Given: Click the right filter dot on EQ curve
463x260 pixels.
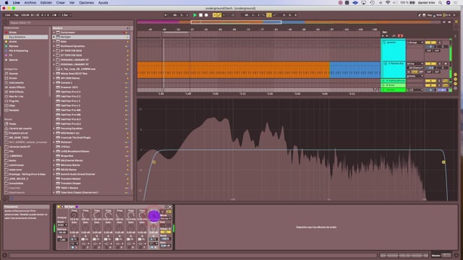Looking at the screenshot, I should pos(443,162).
